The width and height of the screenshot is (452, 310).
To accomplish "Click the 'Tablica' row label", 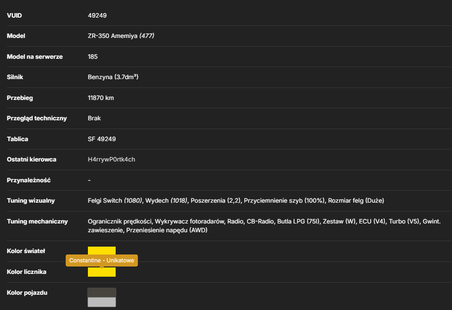I will [x=18, y=139].
